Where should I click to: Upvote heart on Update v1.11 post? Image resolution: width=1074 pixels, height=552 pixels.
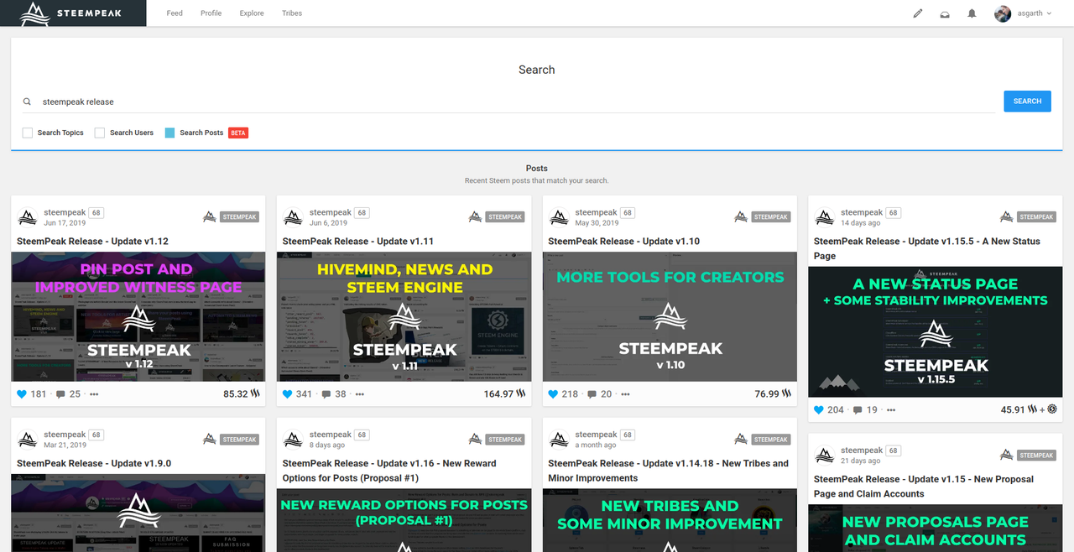(287, 393)
